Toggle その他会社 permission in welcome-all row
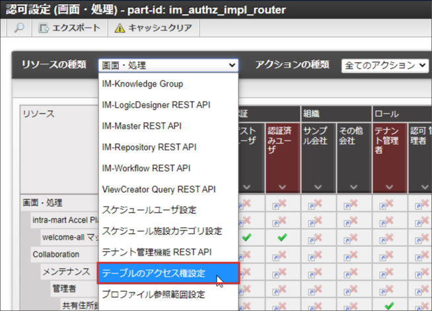 click(353, 236)
